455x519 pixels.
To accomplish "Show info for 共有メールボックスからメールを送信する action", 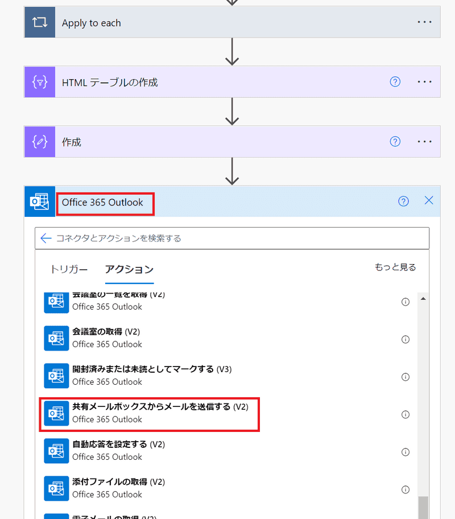I will (406, 414).
